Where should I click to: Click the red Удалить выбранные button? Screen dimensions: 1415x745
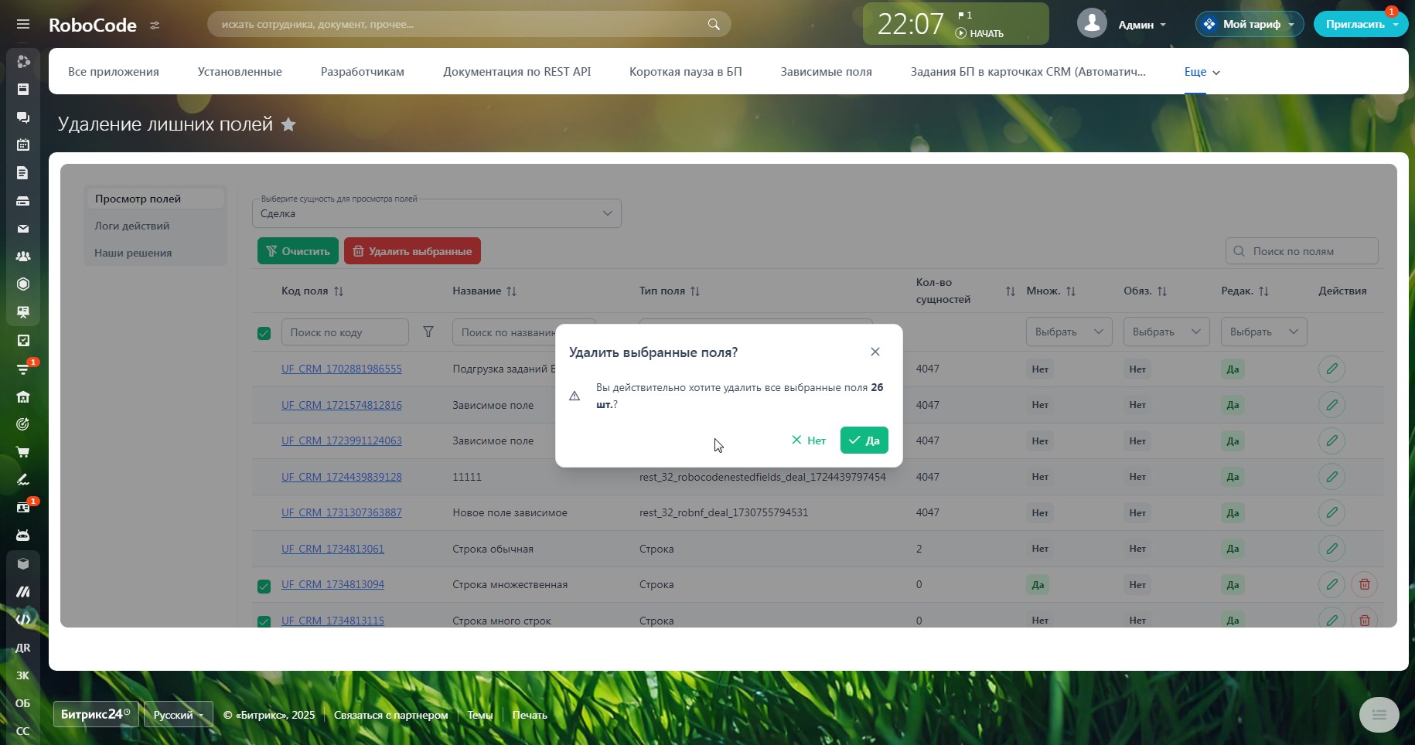[413, 251]
